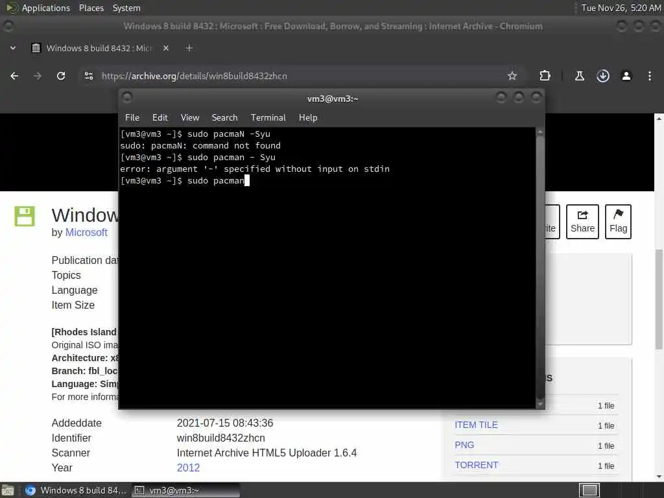Click the Share button
Image resolution: width=664 pixels, height=498 pixels.
[x=582, y=222]
